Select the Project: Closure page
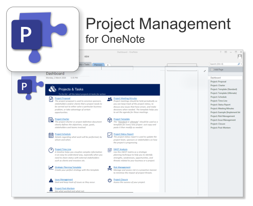Viewport: 253px width, 206px height. (x=218, y=124)
